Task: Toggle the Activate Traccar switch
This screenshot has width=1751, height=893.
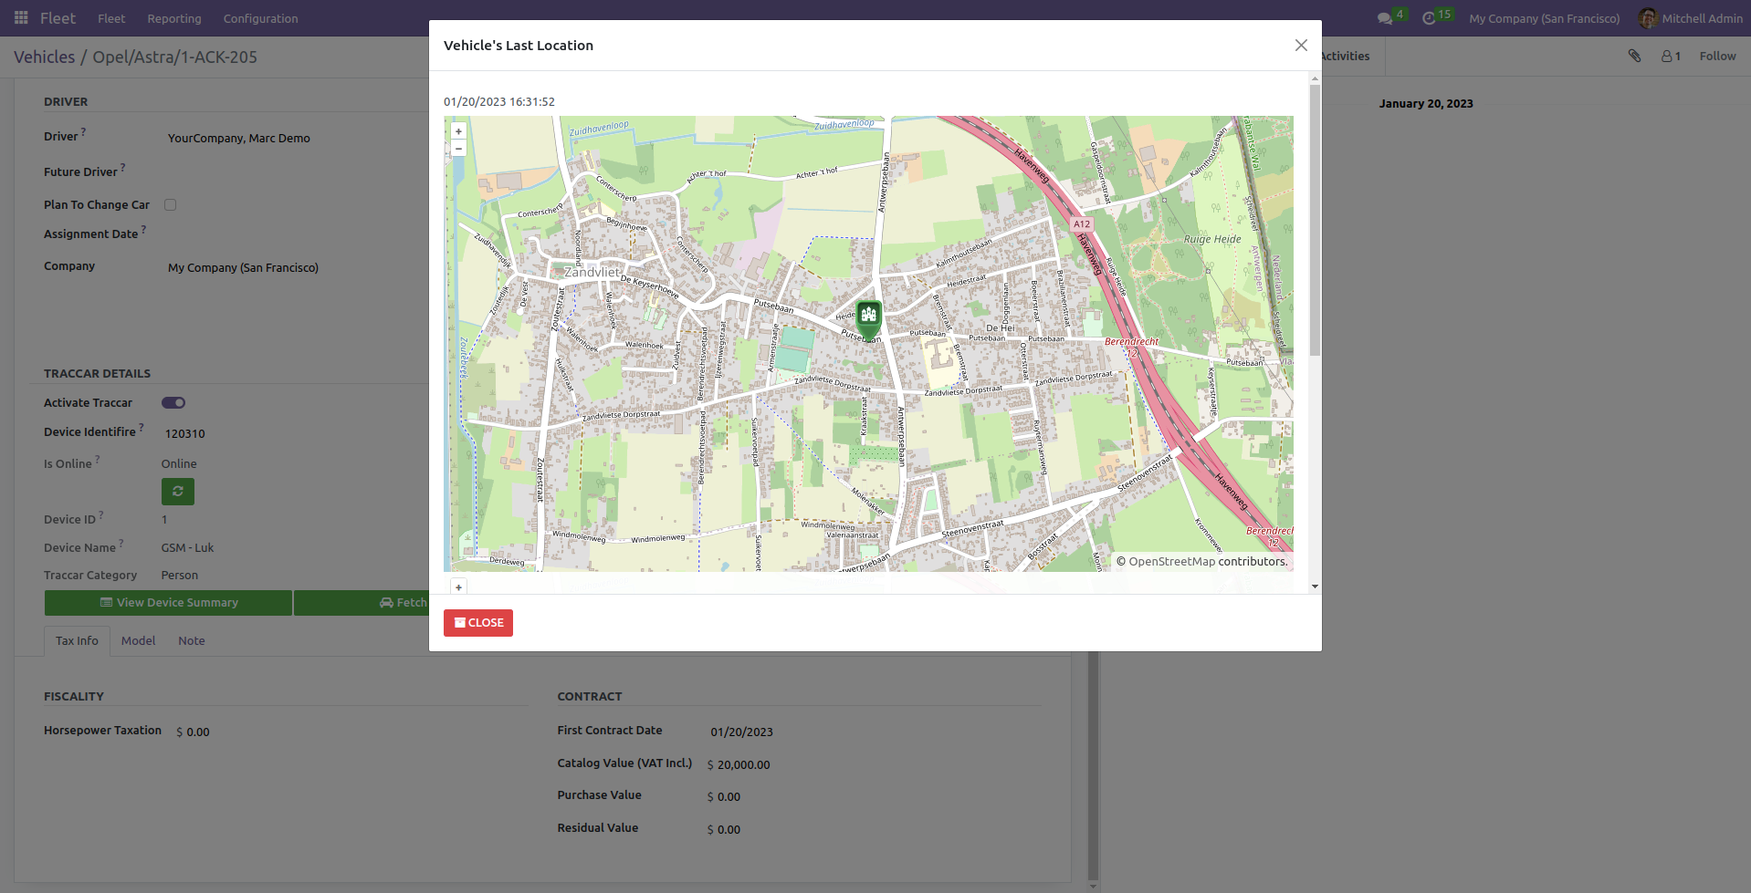Action: pos(173,403)
